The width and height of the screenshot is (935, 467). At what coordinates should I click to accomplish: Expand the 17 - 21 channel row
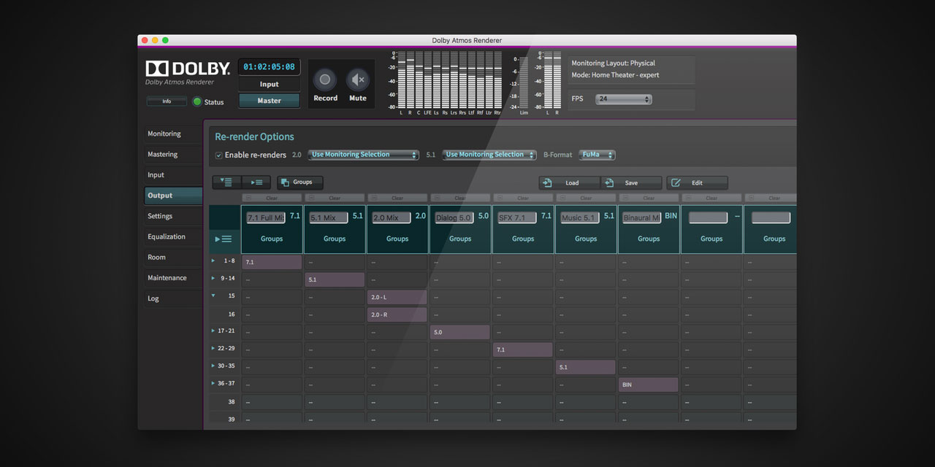tap(213, 331)
